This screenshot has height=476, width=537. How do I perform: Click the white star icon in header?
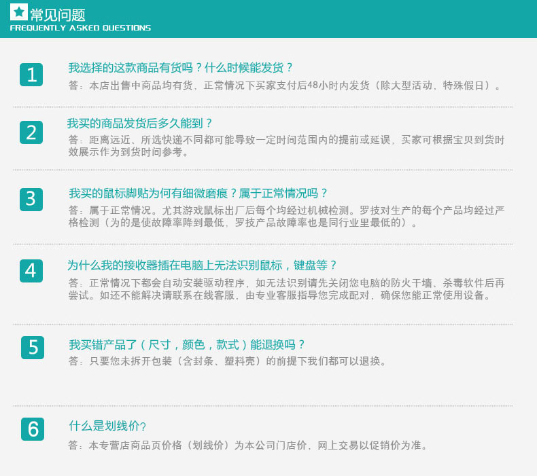coord(19,12)
